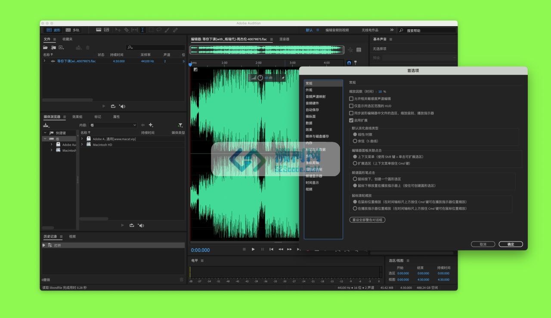Click the list icon beside the overview waveform
551x318 pixels.
click(x=359, y=50)
